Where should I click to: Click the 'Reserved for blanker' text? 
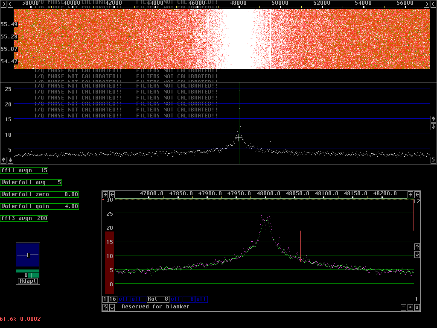tap(155, 307)
